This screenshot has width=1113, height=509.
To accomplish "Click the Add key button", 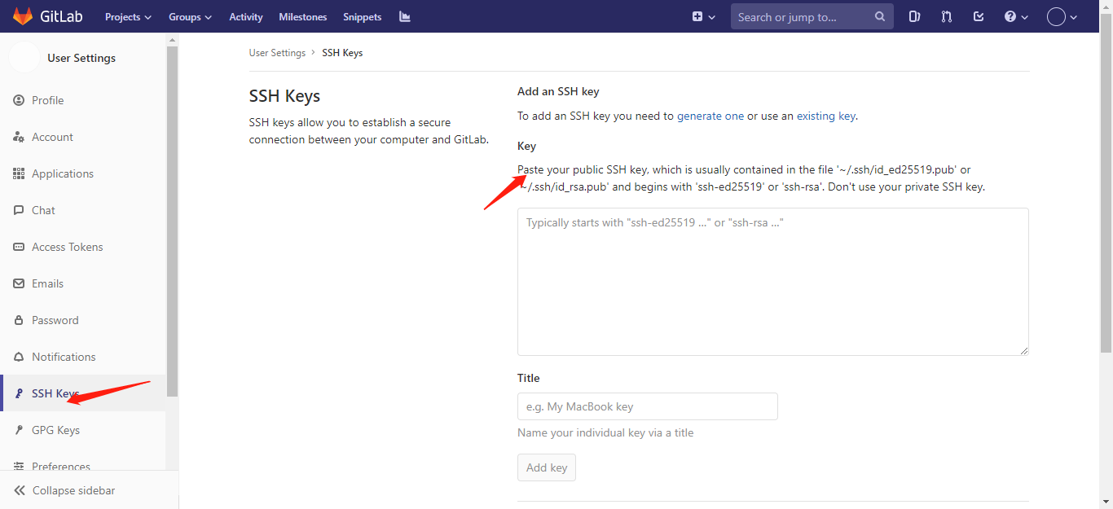I will click(x=547, y=467).
